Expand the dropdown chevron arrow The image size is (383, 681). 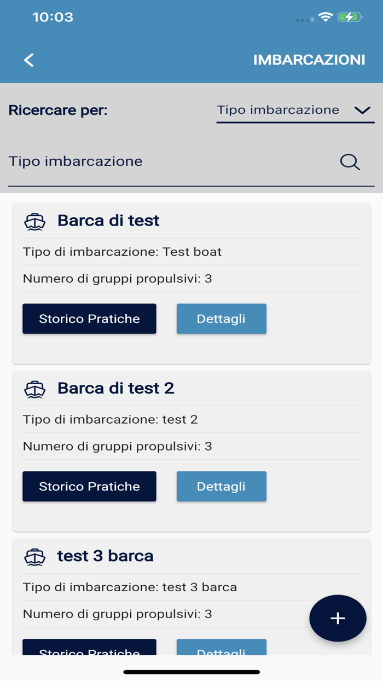[x=362, y=111]
